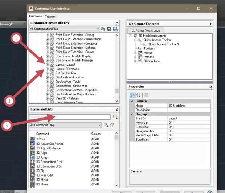Click the 3D Continuous Orbit icon
This screenshot has width=225, height=193.
pyautogui.click(x=33, y=166)
